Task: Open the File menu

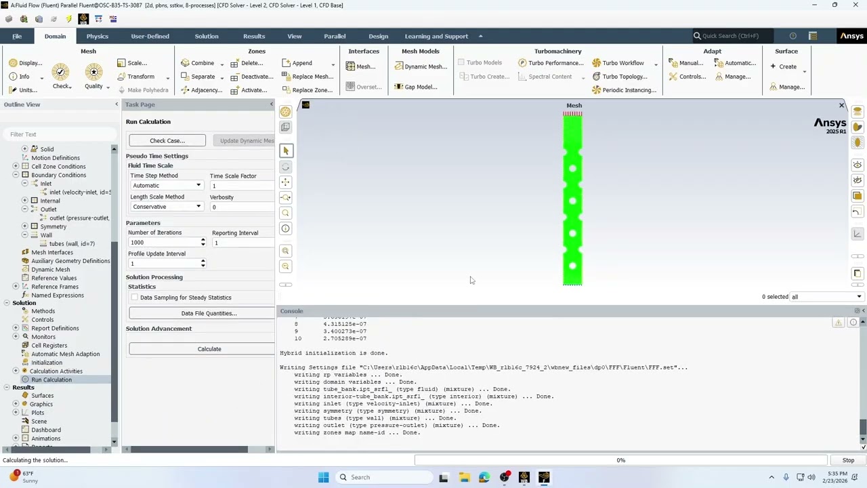Action: point(17,36)
